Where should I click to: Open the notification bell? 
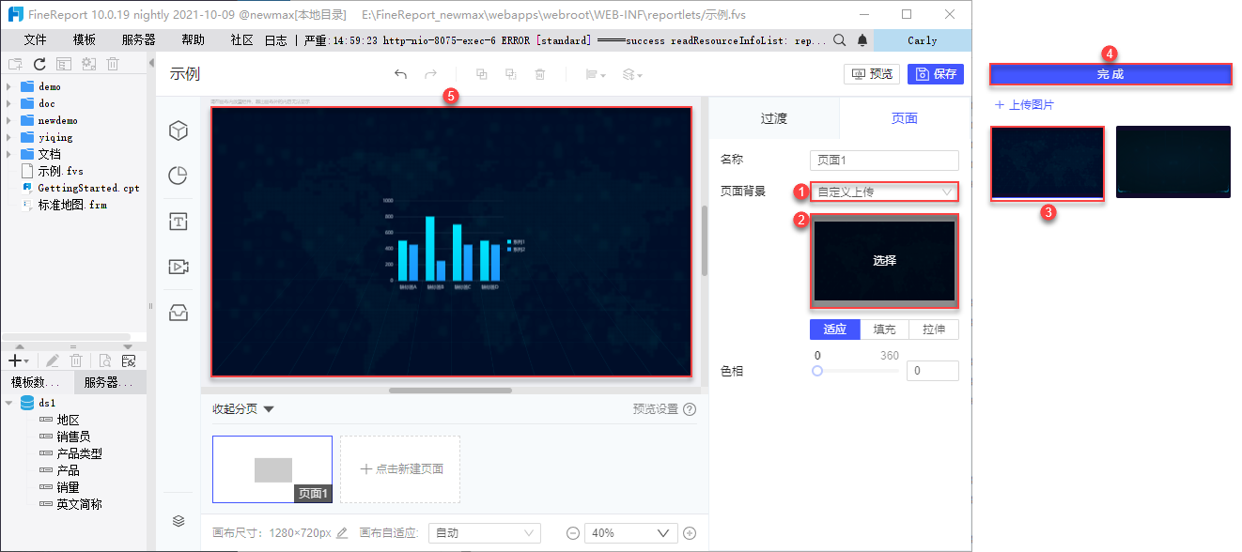tap(862, 40)
